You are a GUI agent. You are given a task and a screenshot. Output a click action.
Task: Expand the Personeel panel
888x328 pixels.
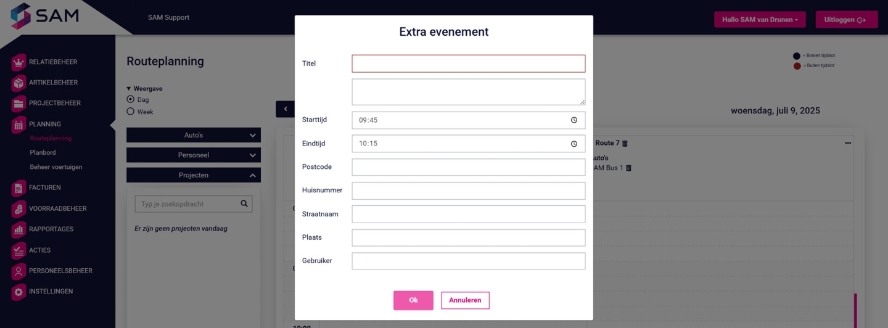click(x=194, y=155)
